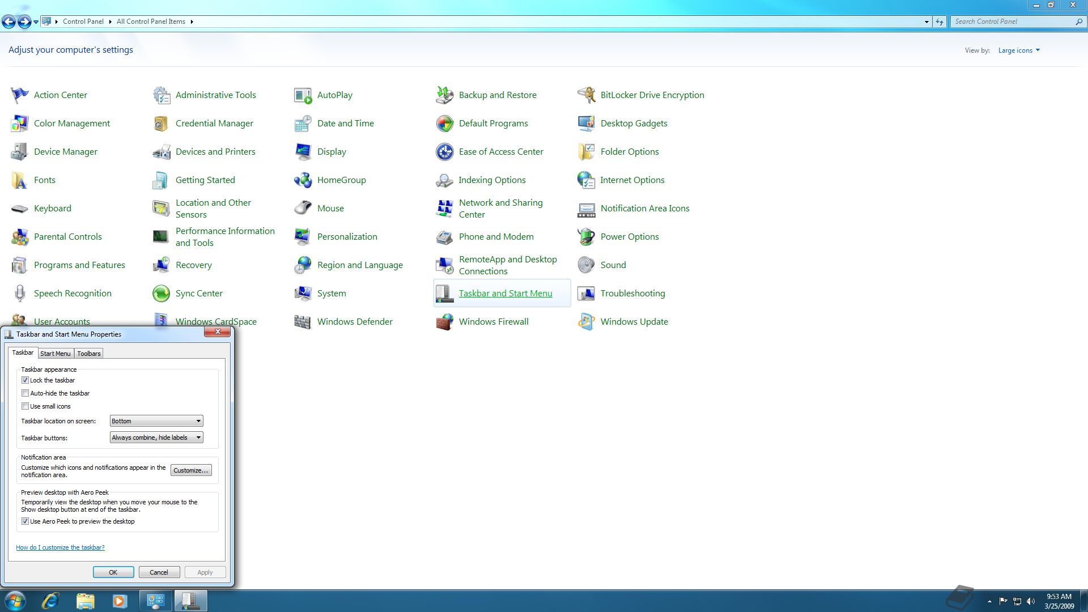Image resolution: width=1088 pixels, height=612 pixels.
Task: Open the Sound speaker icon
Action: click(586, 265)
